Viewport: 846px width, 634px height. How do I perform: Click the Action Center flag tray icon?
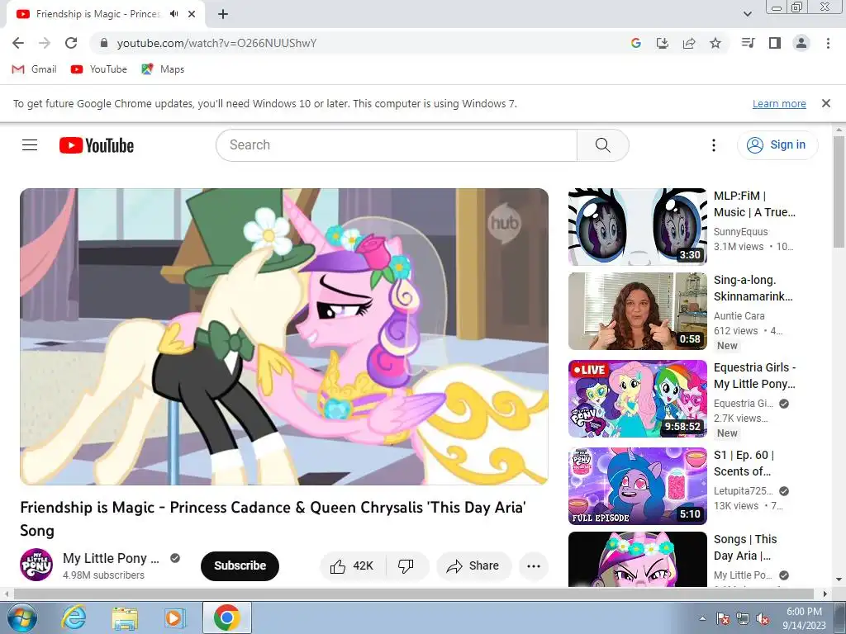coord(722,618)
